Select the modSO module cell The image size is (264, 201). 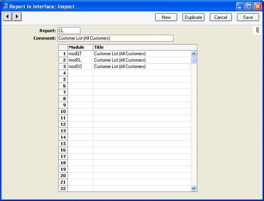80,66
